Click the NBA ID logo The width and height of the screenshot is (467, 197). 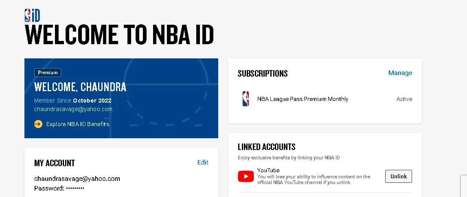pyautogui.click(x=32, y=15)
